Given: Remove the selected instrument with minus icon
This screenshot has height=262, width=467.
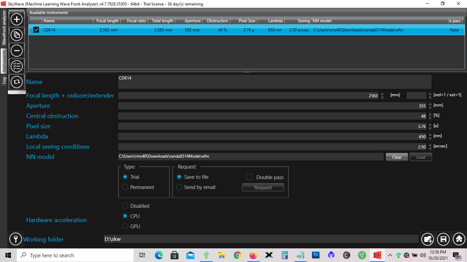Looking at the screenshot, I should [17, 50].
